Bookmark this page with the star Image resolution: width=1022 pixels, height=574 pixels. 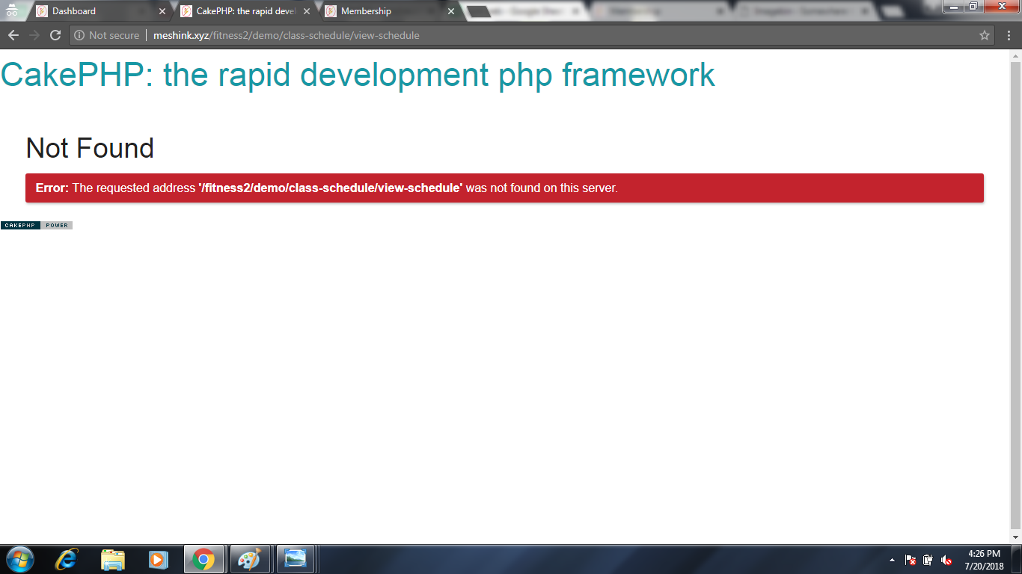[985, 35]
